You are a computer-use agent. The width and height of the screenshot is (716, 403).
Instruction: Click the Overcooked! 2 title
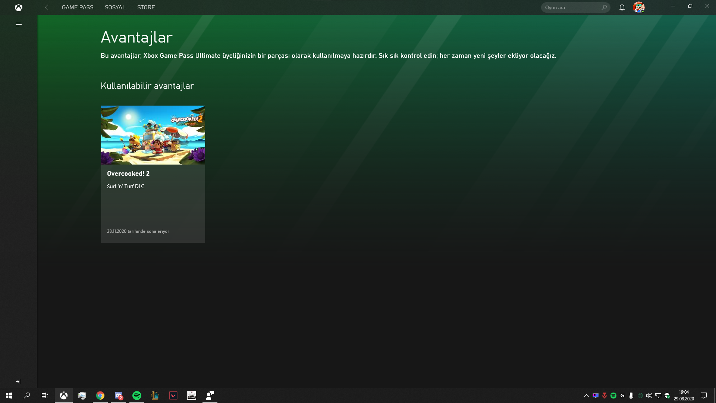(128, 174)
